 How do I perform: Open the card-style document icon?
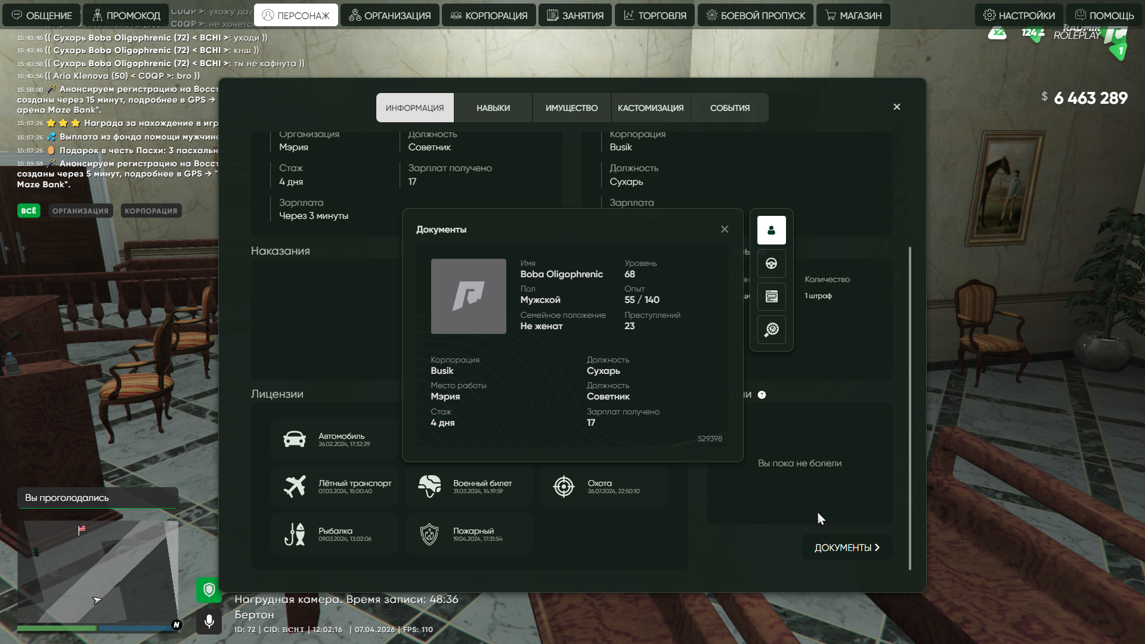pyautogui.click(x=771, y=296)
